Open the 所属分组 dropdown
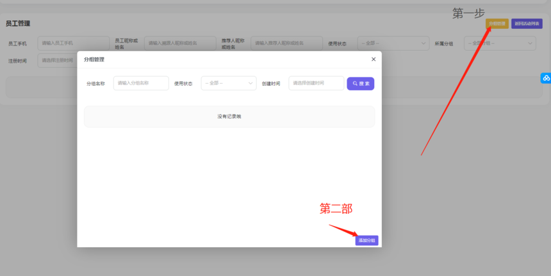 point(500,43)
